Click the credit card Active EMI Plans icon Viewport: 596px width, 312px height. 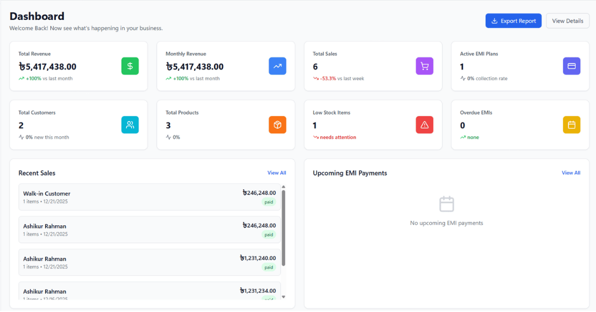pos(572,66)
